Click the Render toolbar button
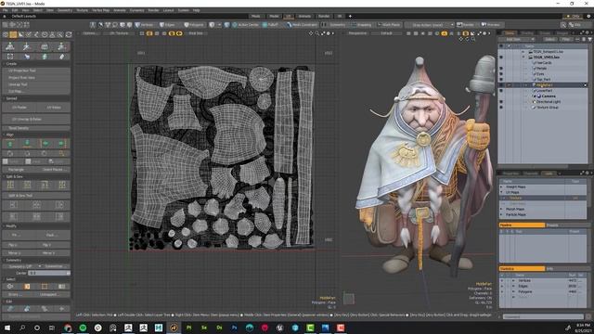594x334 pixels. click(x=466, y=25)
